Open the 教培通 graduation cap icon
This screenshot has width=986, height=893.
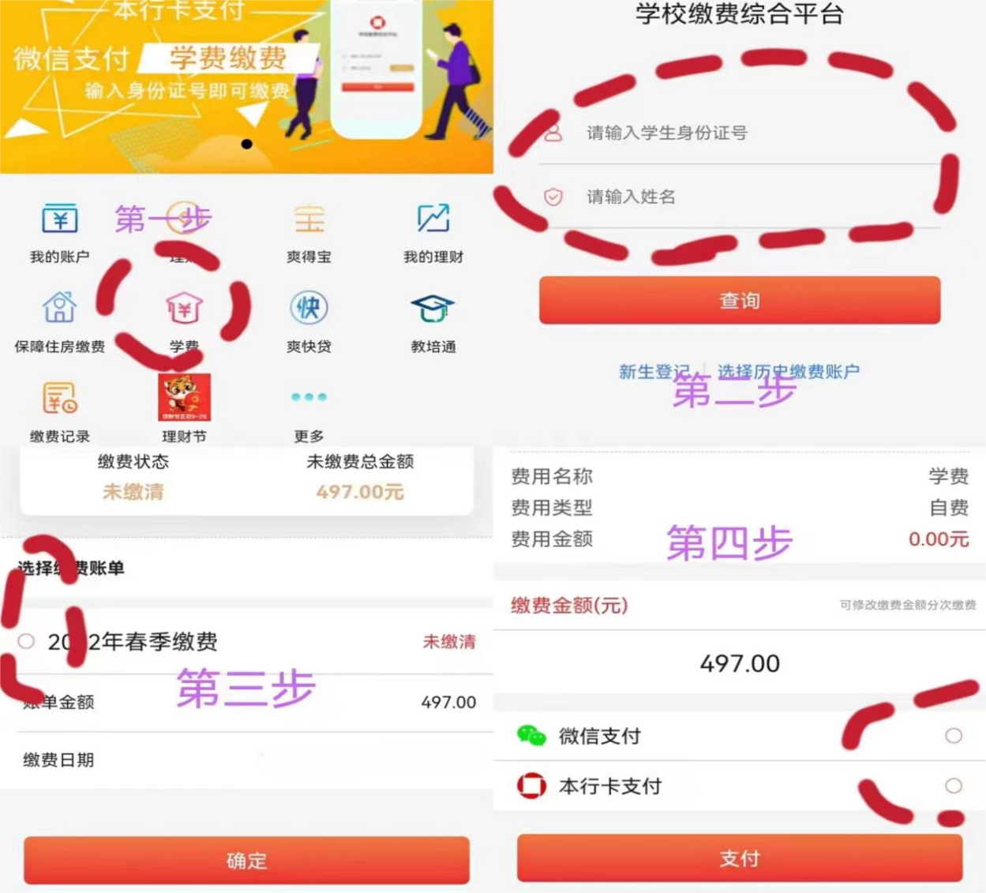pos(433,308)
